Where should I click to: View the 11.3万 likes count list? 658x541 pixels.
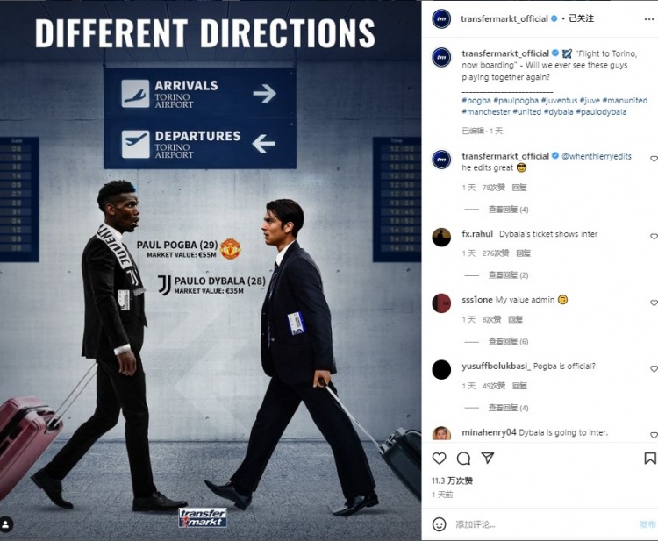pos(452,480)
